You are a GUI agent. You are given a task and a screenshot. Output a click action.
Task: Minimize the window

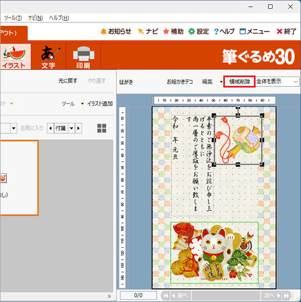(251, 7)
